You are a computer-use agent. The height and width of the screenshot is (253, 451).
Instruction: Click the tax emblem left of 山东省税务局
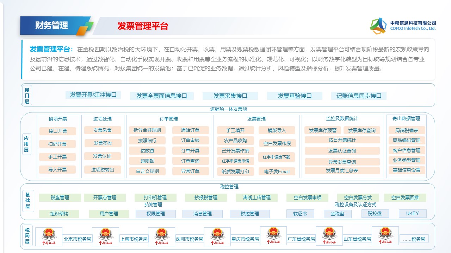click(x=329, y=235)
